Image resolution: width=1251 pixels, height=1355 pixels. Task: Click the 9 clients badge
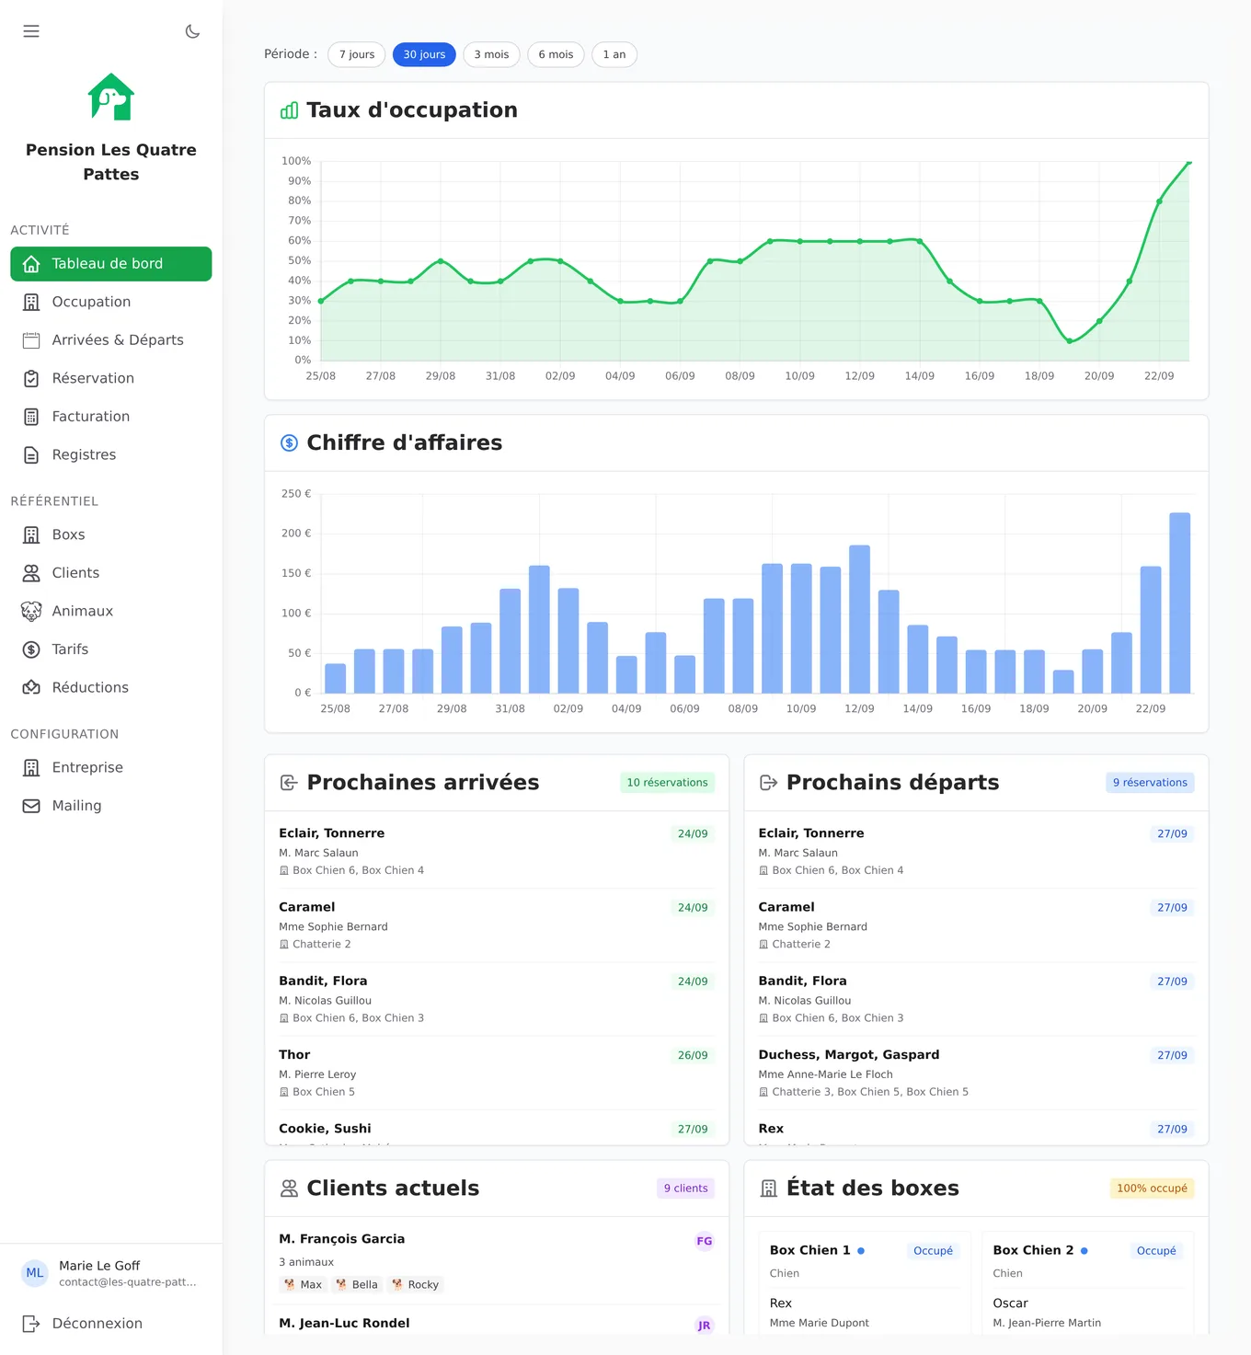pos(685,1188)
